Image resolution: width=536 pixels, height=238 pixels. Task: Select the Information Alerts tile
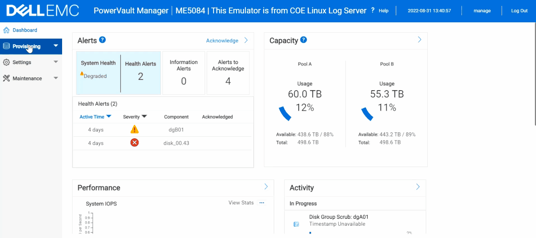(184, 73)
